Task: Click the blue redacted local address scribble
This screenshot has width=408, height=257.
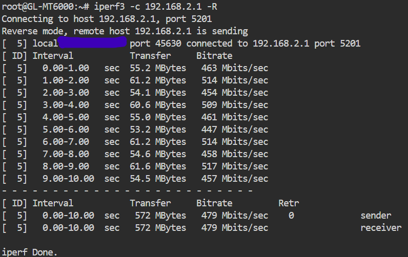Action: click(92, 44)
